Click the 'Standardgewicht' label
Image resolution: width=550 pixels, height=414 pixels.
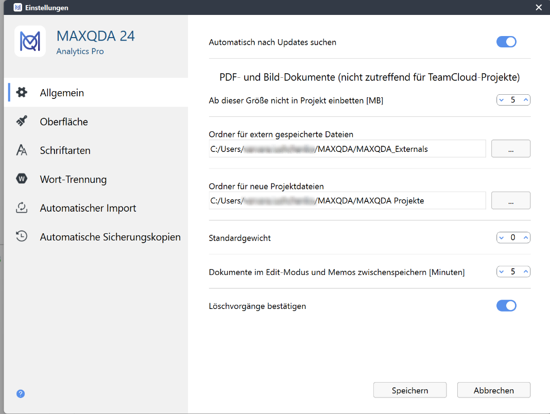239,238
